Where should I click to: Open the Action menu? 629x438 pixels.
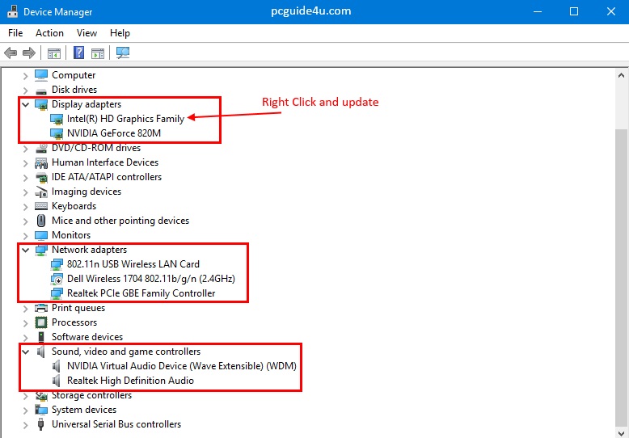(49, 33)
